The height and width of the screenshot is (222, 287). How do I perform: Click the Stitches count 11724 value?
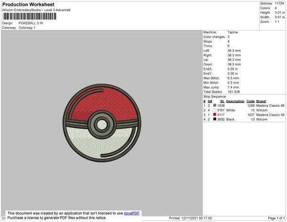279,3
